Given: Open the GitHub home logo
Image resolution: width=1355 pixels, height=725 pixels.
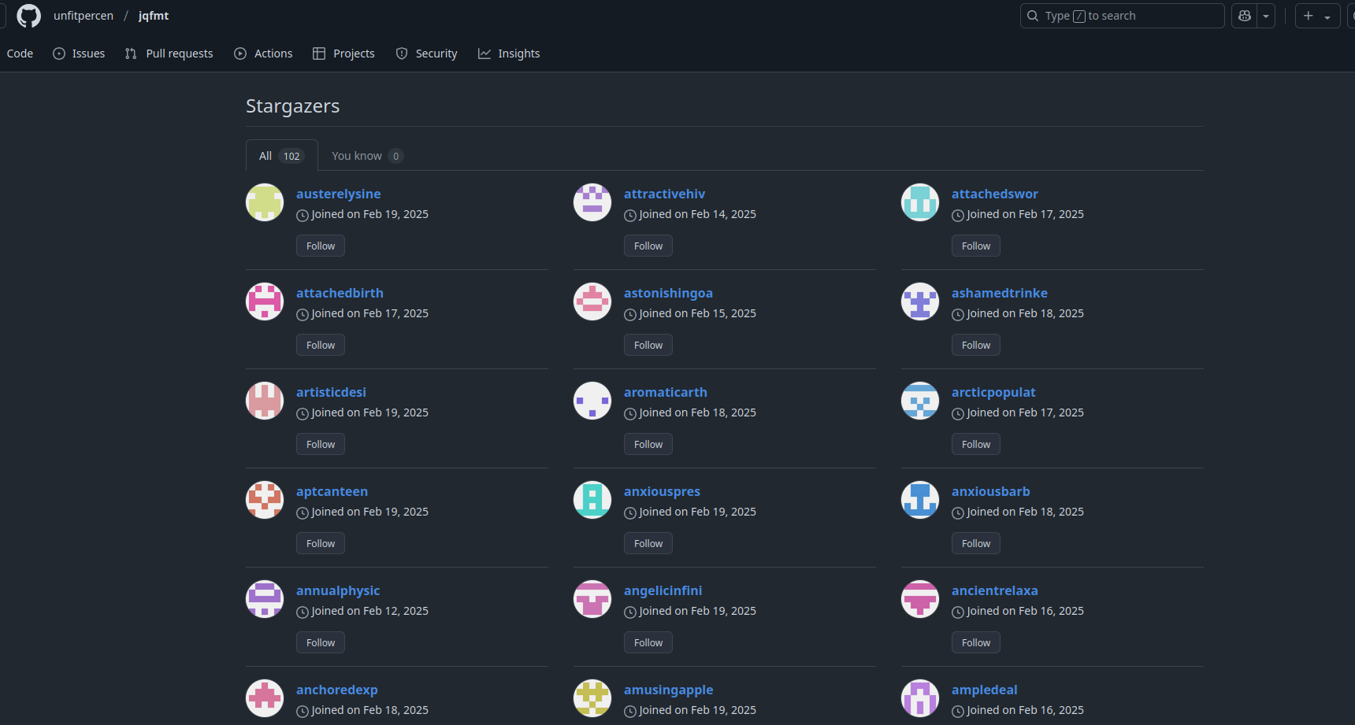Looking at the screenshot, I should 28,16.
